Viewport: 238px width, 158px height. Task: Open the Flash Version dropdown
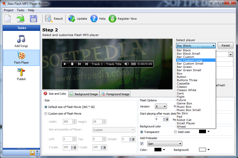[x=161, y=106]
